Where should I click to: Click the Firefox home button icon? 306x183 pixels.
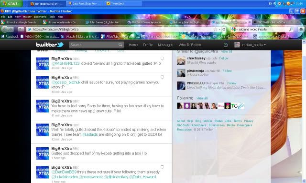click(x=301, y=30)
